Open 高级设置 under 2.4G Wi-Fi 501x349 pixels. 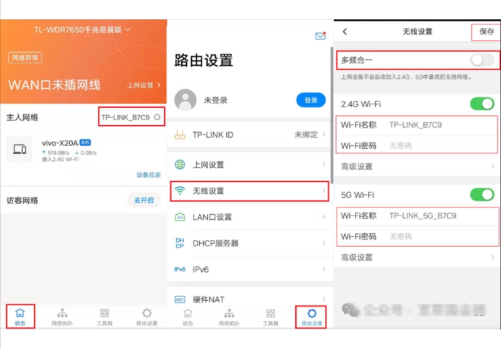tap(417, 167)
